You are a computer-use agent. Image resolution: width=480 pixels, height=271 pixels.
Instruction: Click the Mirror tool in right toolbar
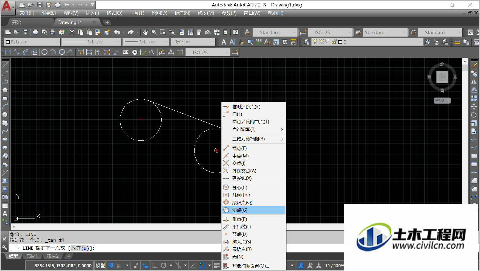[x=474, y=82]
